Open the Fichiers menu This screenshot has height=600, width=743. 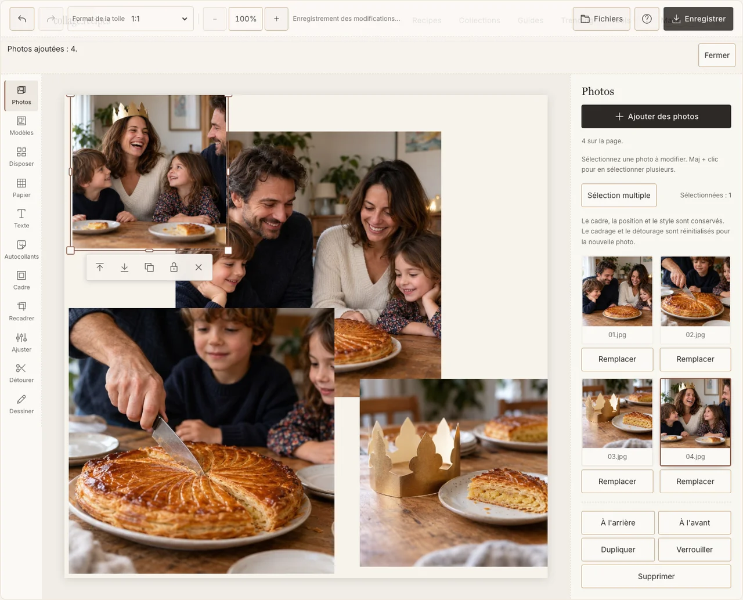(601, 19)
